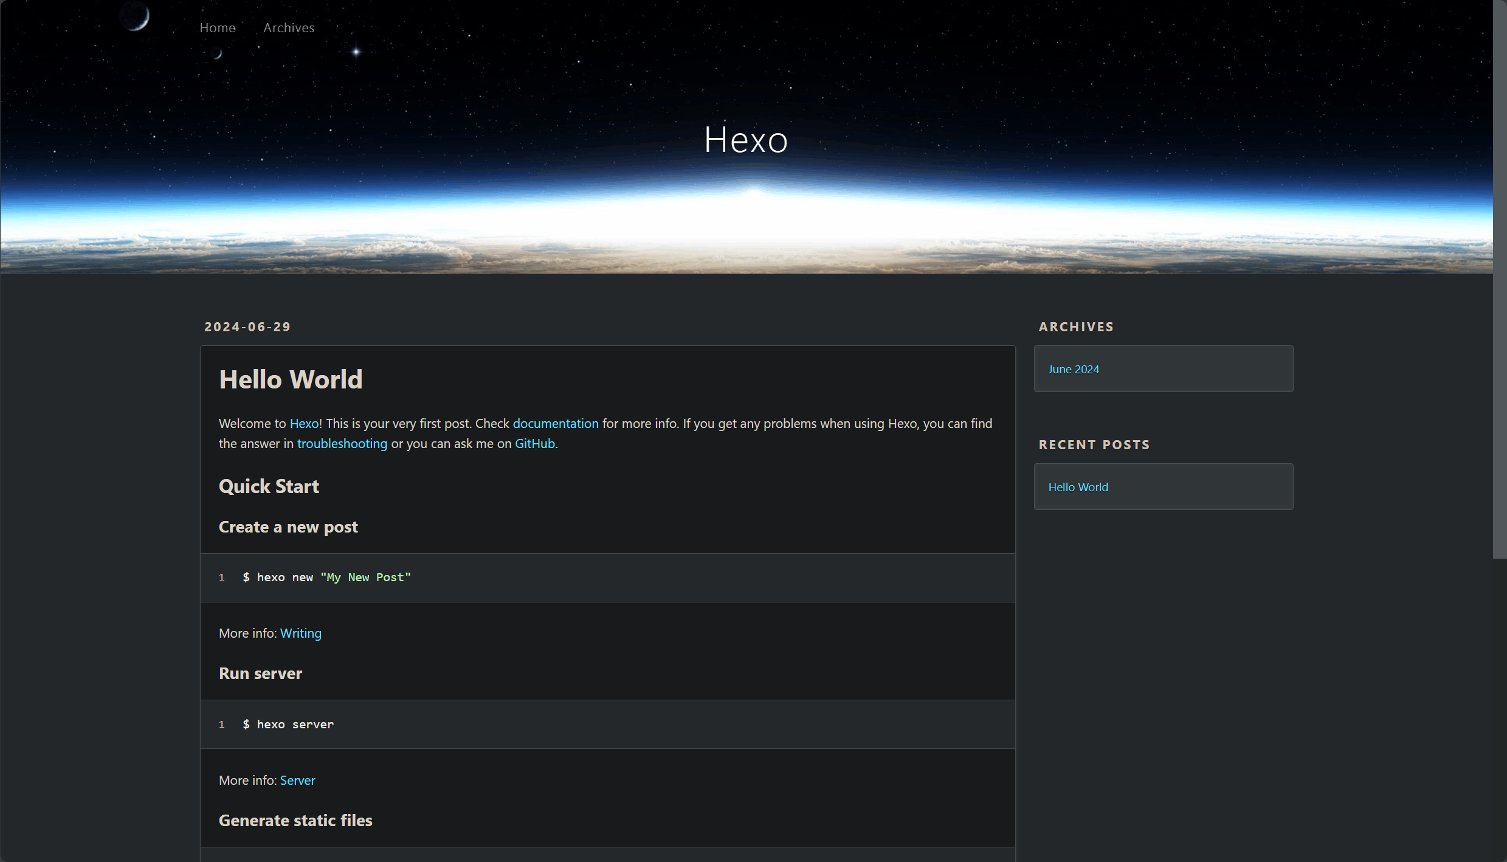Go to the Archives navigation link
This screenshot has height=862, width=1507.
(289, 28)
